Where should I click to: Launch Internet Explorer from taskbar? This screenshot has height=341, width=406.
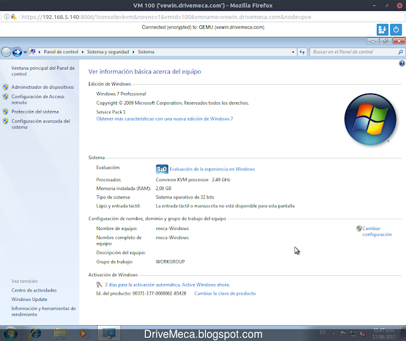click(x=36, y=333)
